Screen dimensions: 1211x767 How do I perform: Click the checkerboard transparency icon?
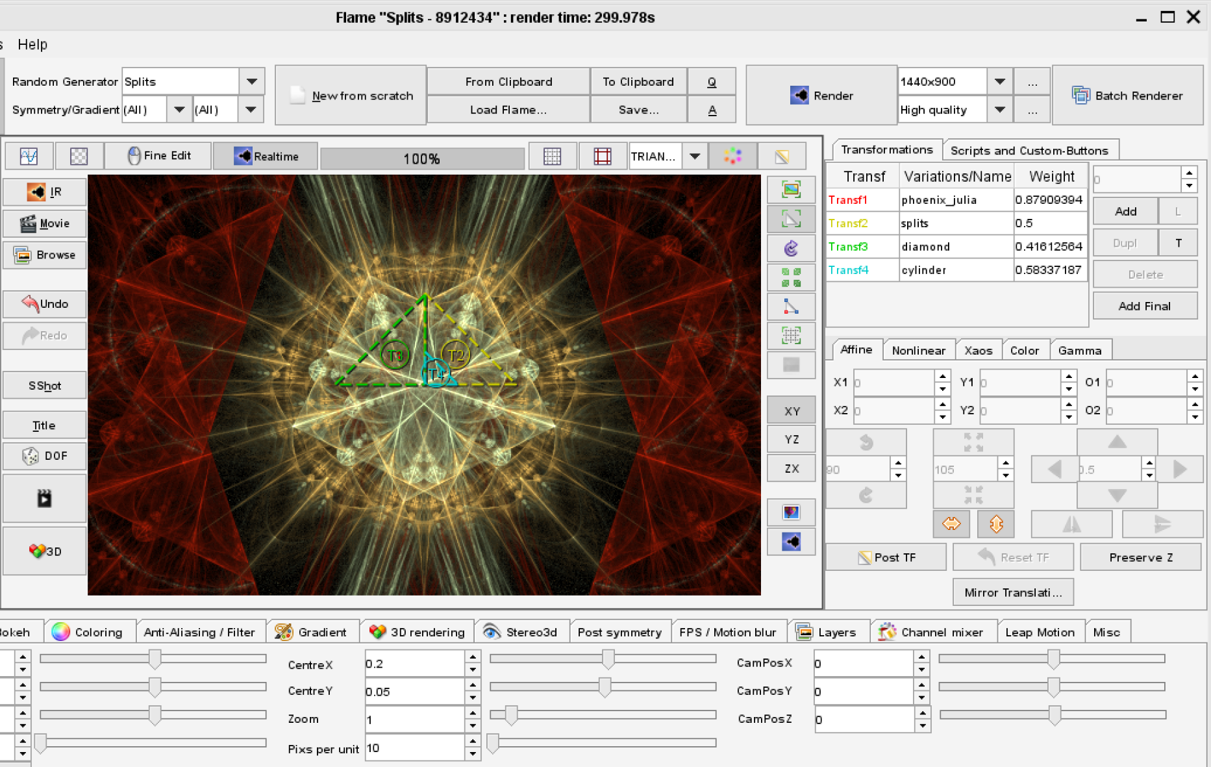(79, 157)
